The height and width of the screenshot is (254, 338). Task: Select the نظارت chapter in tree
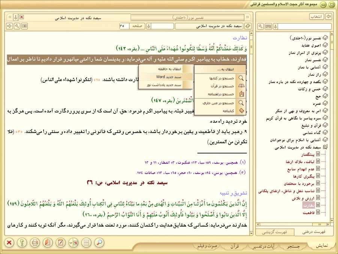click(x=309, y=205)
